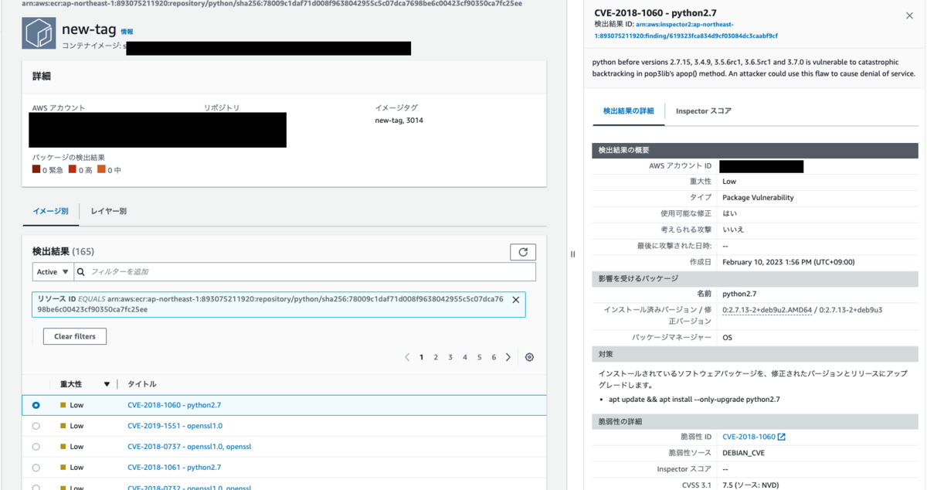Open table preferences gear icon
927x490 pixels.
pyautogui.click(x=529, y=357)
